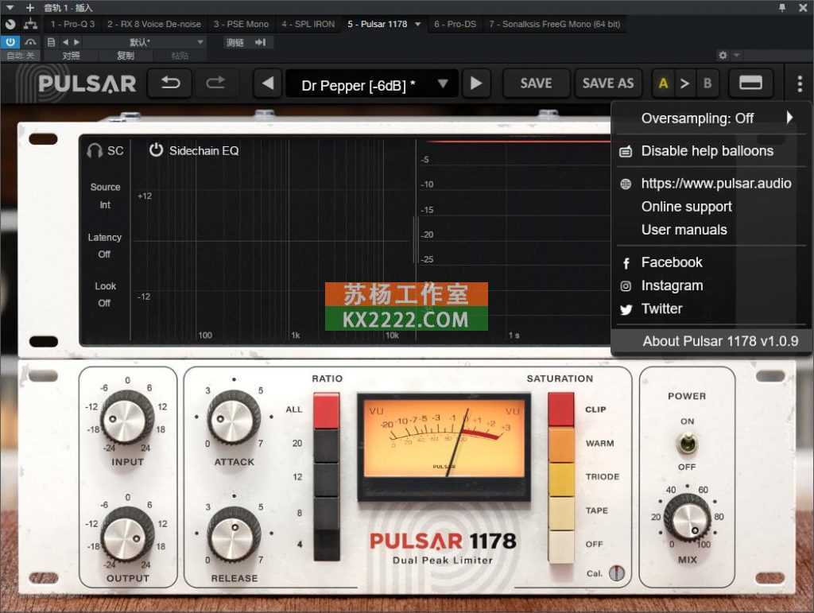Screen dimensions: 814x613
Task: Open the host gear settings icon
Action: point(723,55)
